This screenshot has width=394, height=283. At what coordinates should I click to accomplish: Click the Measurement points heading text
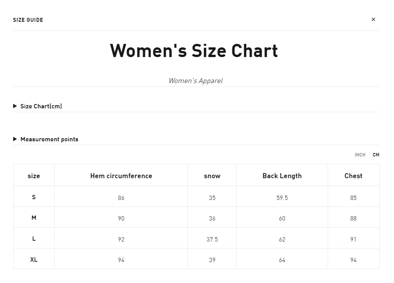49,139
